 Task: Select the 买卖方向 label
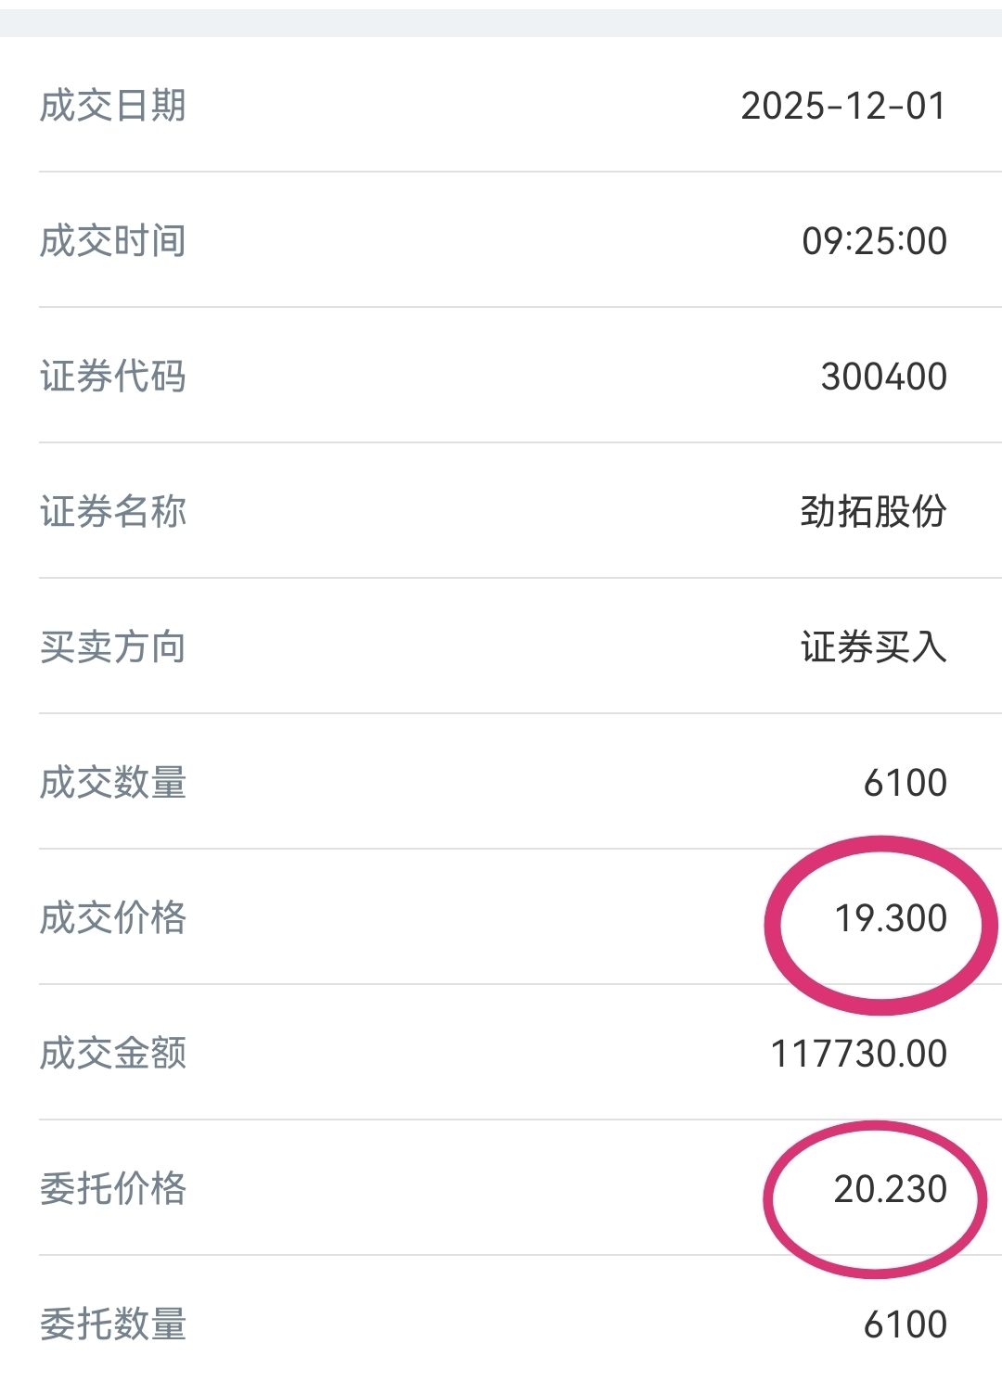click(113, 647)
